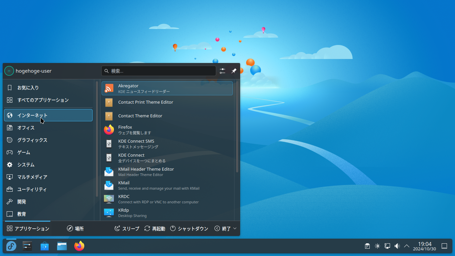Select インターネット category
This screenshot has height=256, width=455.
[48, 115]
